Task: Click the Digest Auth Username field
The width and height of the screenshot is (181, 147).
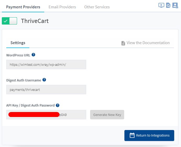Action: pos(46,90)
